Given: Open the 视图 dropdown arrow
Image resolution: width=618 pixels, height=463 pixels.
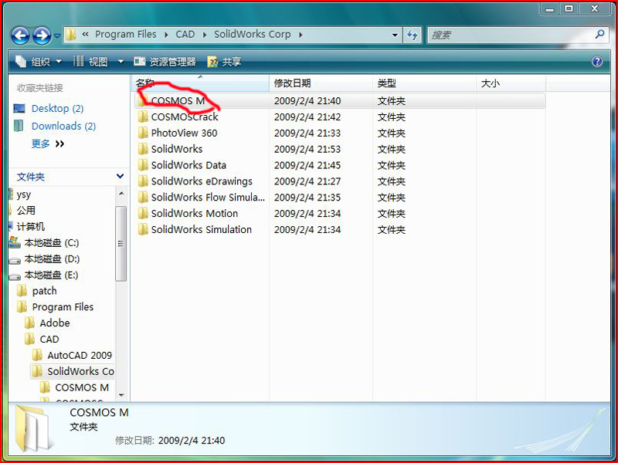Looking at the screenshot, I should pyautogui.click(x=121, y=62).
